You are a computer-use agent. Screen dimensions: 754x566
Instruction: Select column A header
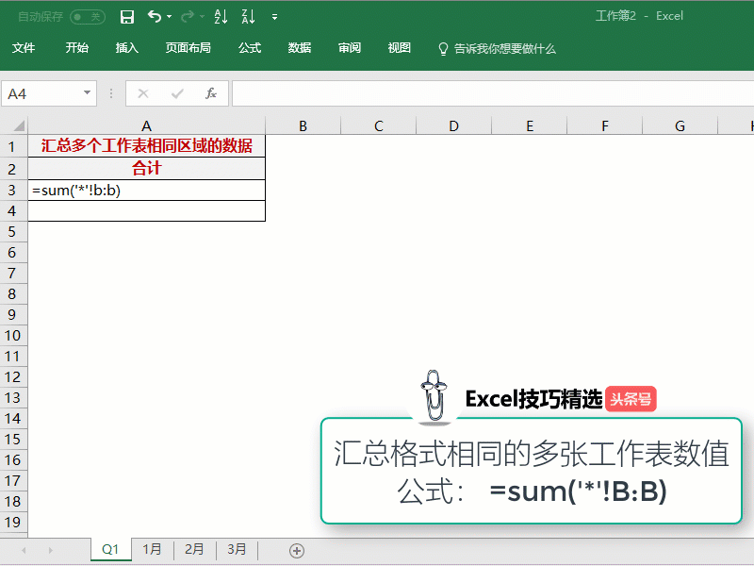pyautogui.click(x=147, y=126)
